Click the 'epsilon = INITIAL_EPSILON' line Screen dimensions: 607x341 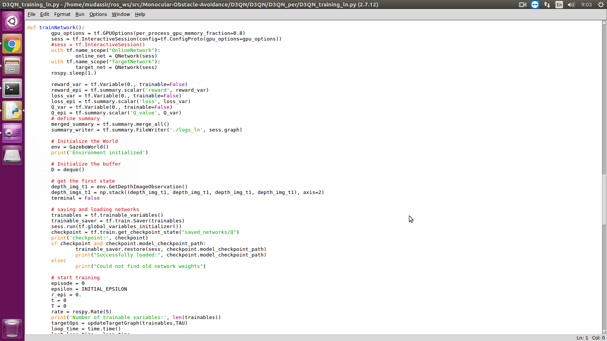89,289
